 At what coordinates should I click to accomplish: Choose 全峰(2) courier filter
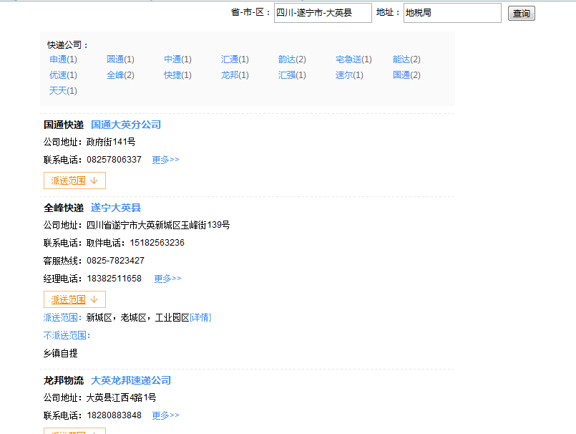120,75
